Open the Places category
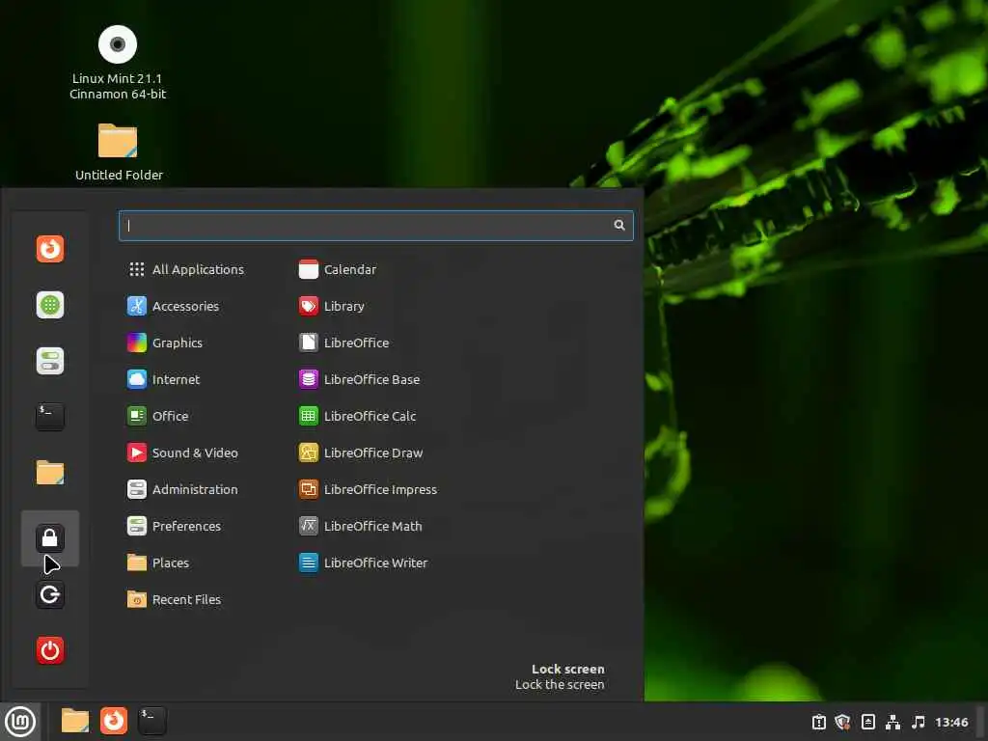This screenshot has height=741, width=988. tap(158, 563)
